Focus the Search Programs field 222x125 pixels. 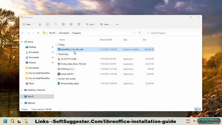pyautogui.click(x=172, y=33)
